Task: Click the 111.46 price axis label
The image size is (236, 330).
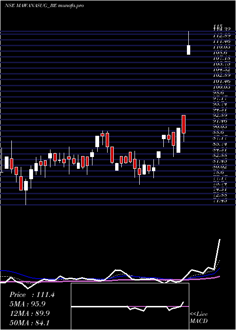Action: click(x=221, y=41)
